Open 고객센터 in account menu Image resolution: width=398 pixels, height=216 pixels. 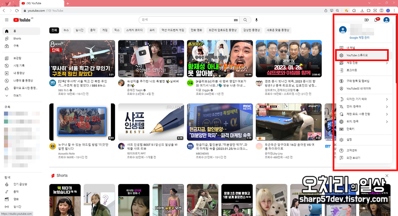coord(364,150)
